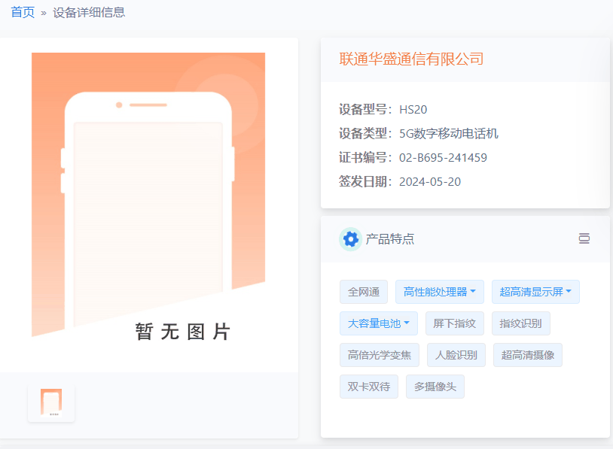The height and width of the screenshot is (449, 613).
Task: Collapse the 产品特点 panel using the right icon
Action: pos(584,238)
